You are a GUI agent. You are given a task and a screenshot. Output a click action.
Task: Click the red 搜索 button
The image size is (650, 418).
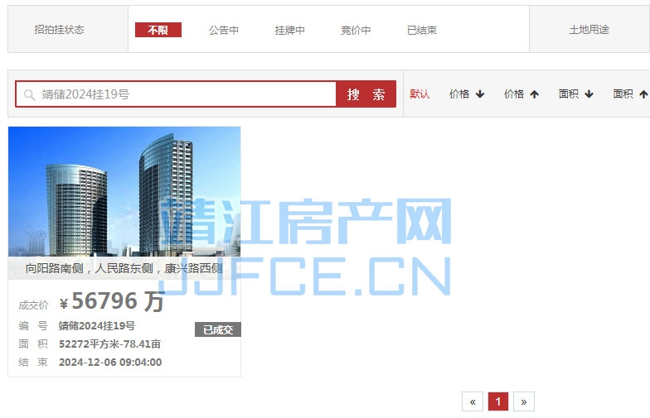[366, 94]
